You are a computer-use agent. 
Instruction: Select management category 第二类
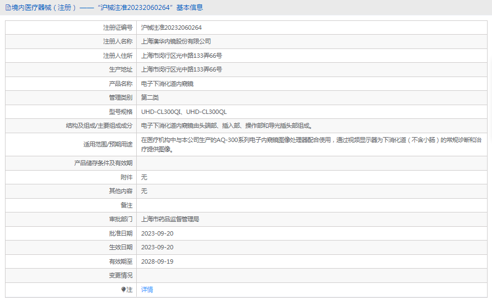point(149,97)
